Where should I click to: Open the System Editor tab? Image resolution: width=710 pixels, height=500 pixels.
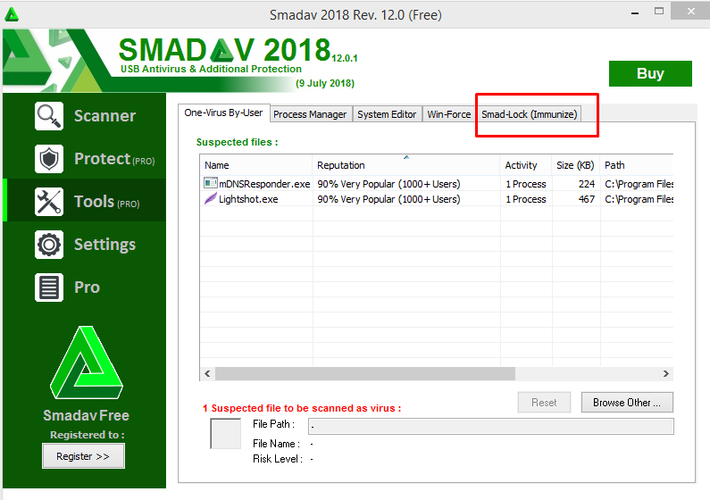(x=387, y=114)
